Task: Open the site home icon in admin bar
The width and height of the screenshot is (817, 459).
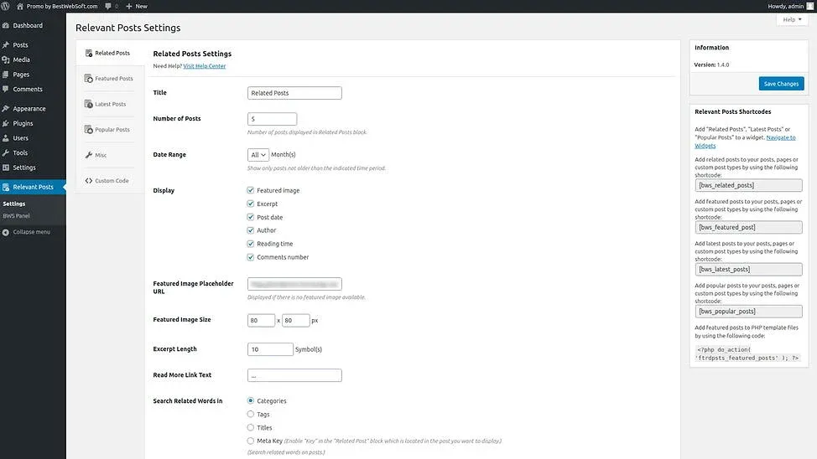Action: pos(20,6)
